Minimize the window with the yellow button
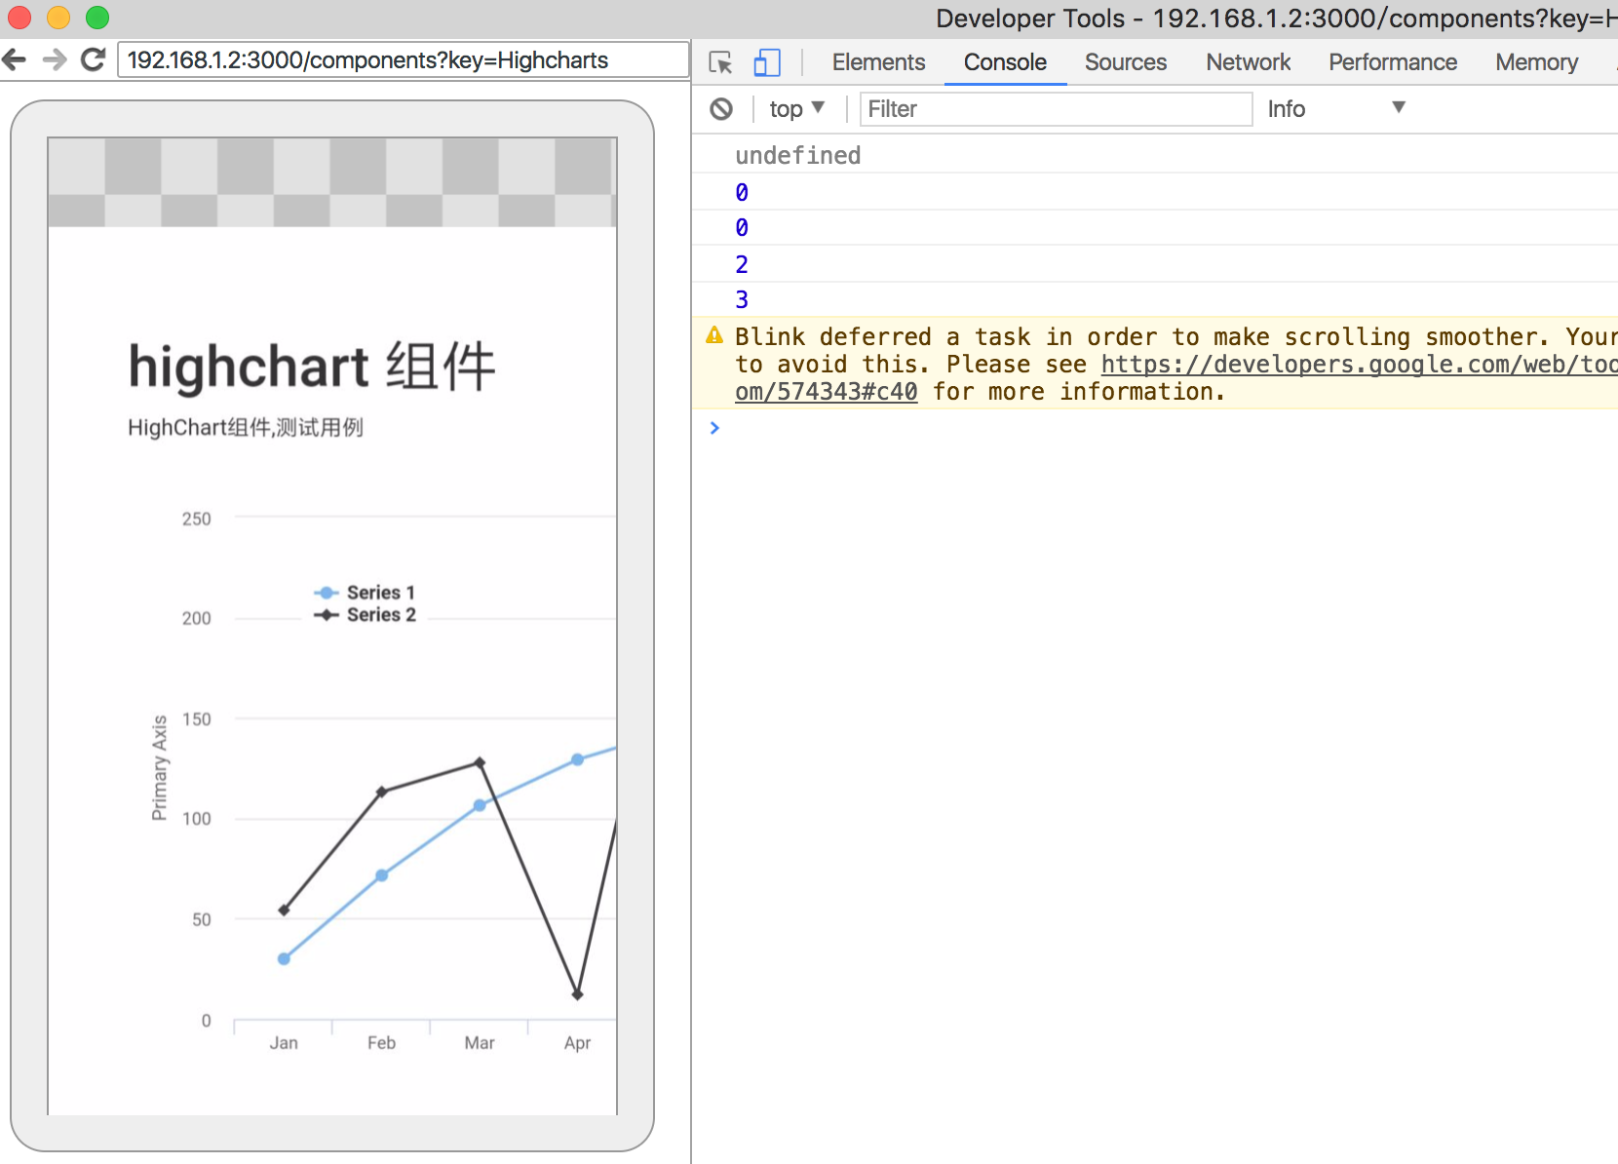Image resolution: width=1618 pixels, height=1164 pixels. (58, 18)
